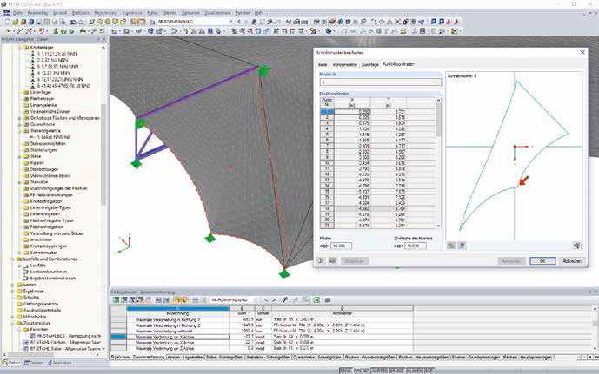
Task: Click the yellow check icon at second toolbar end
Action: 454,31
